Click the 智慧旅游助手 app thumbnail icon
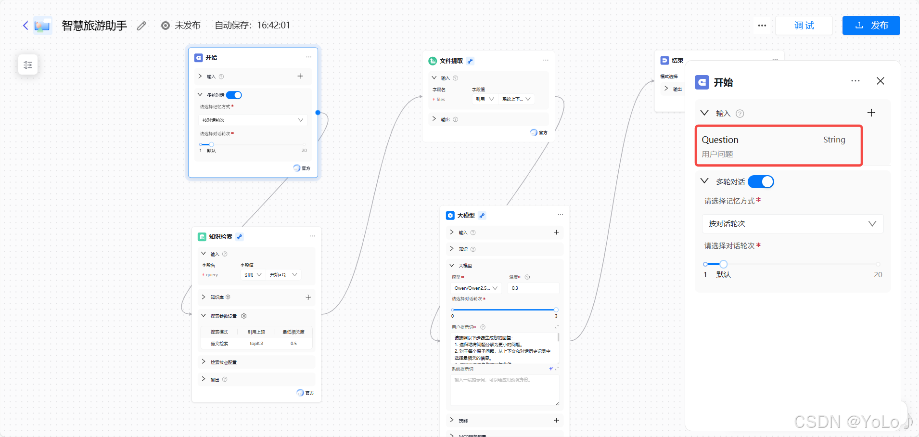This screenshot has height=437, width=919. click(42, 26)
